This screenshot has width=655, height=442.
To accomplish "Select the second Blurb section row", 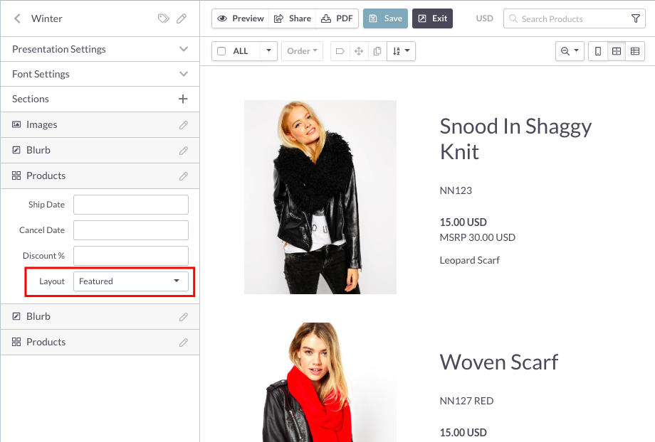I will pos(100,317).
